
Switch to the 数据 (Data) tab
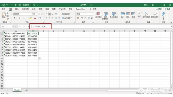point(40,9)
